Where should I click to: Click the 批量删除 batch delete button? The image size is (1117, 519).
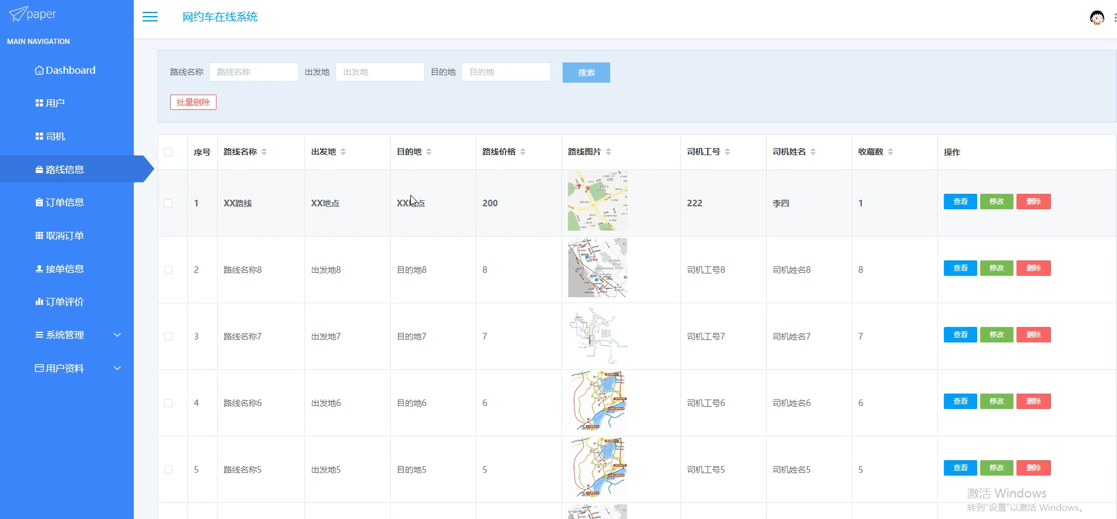(193, 102)
